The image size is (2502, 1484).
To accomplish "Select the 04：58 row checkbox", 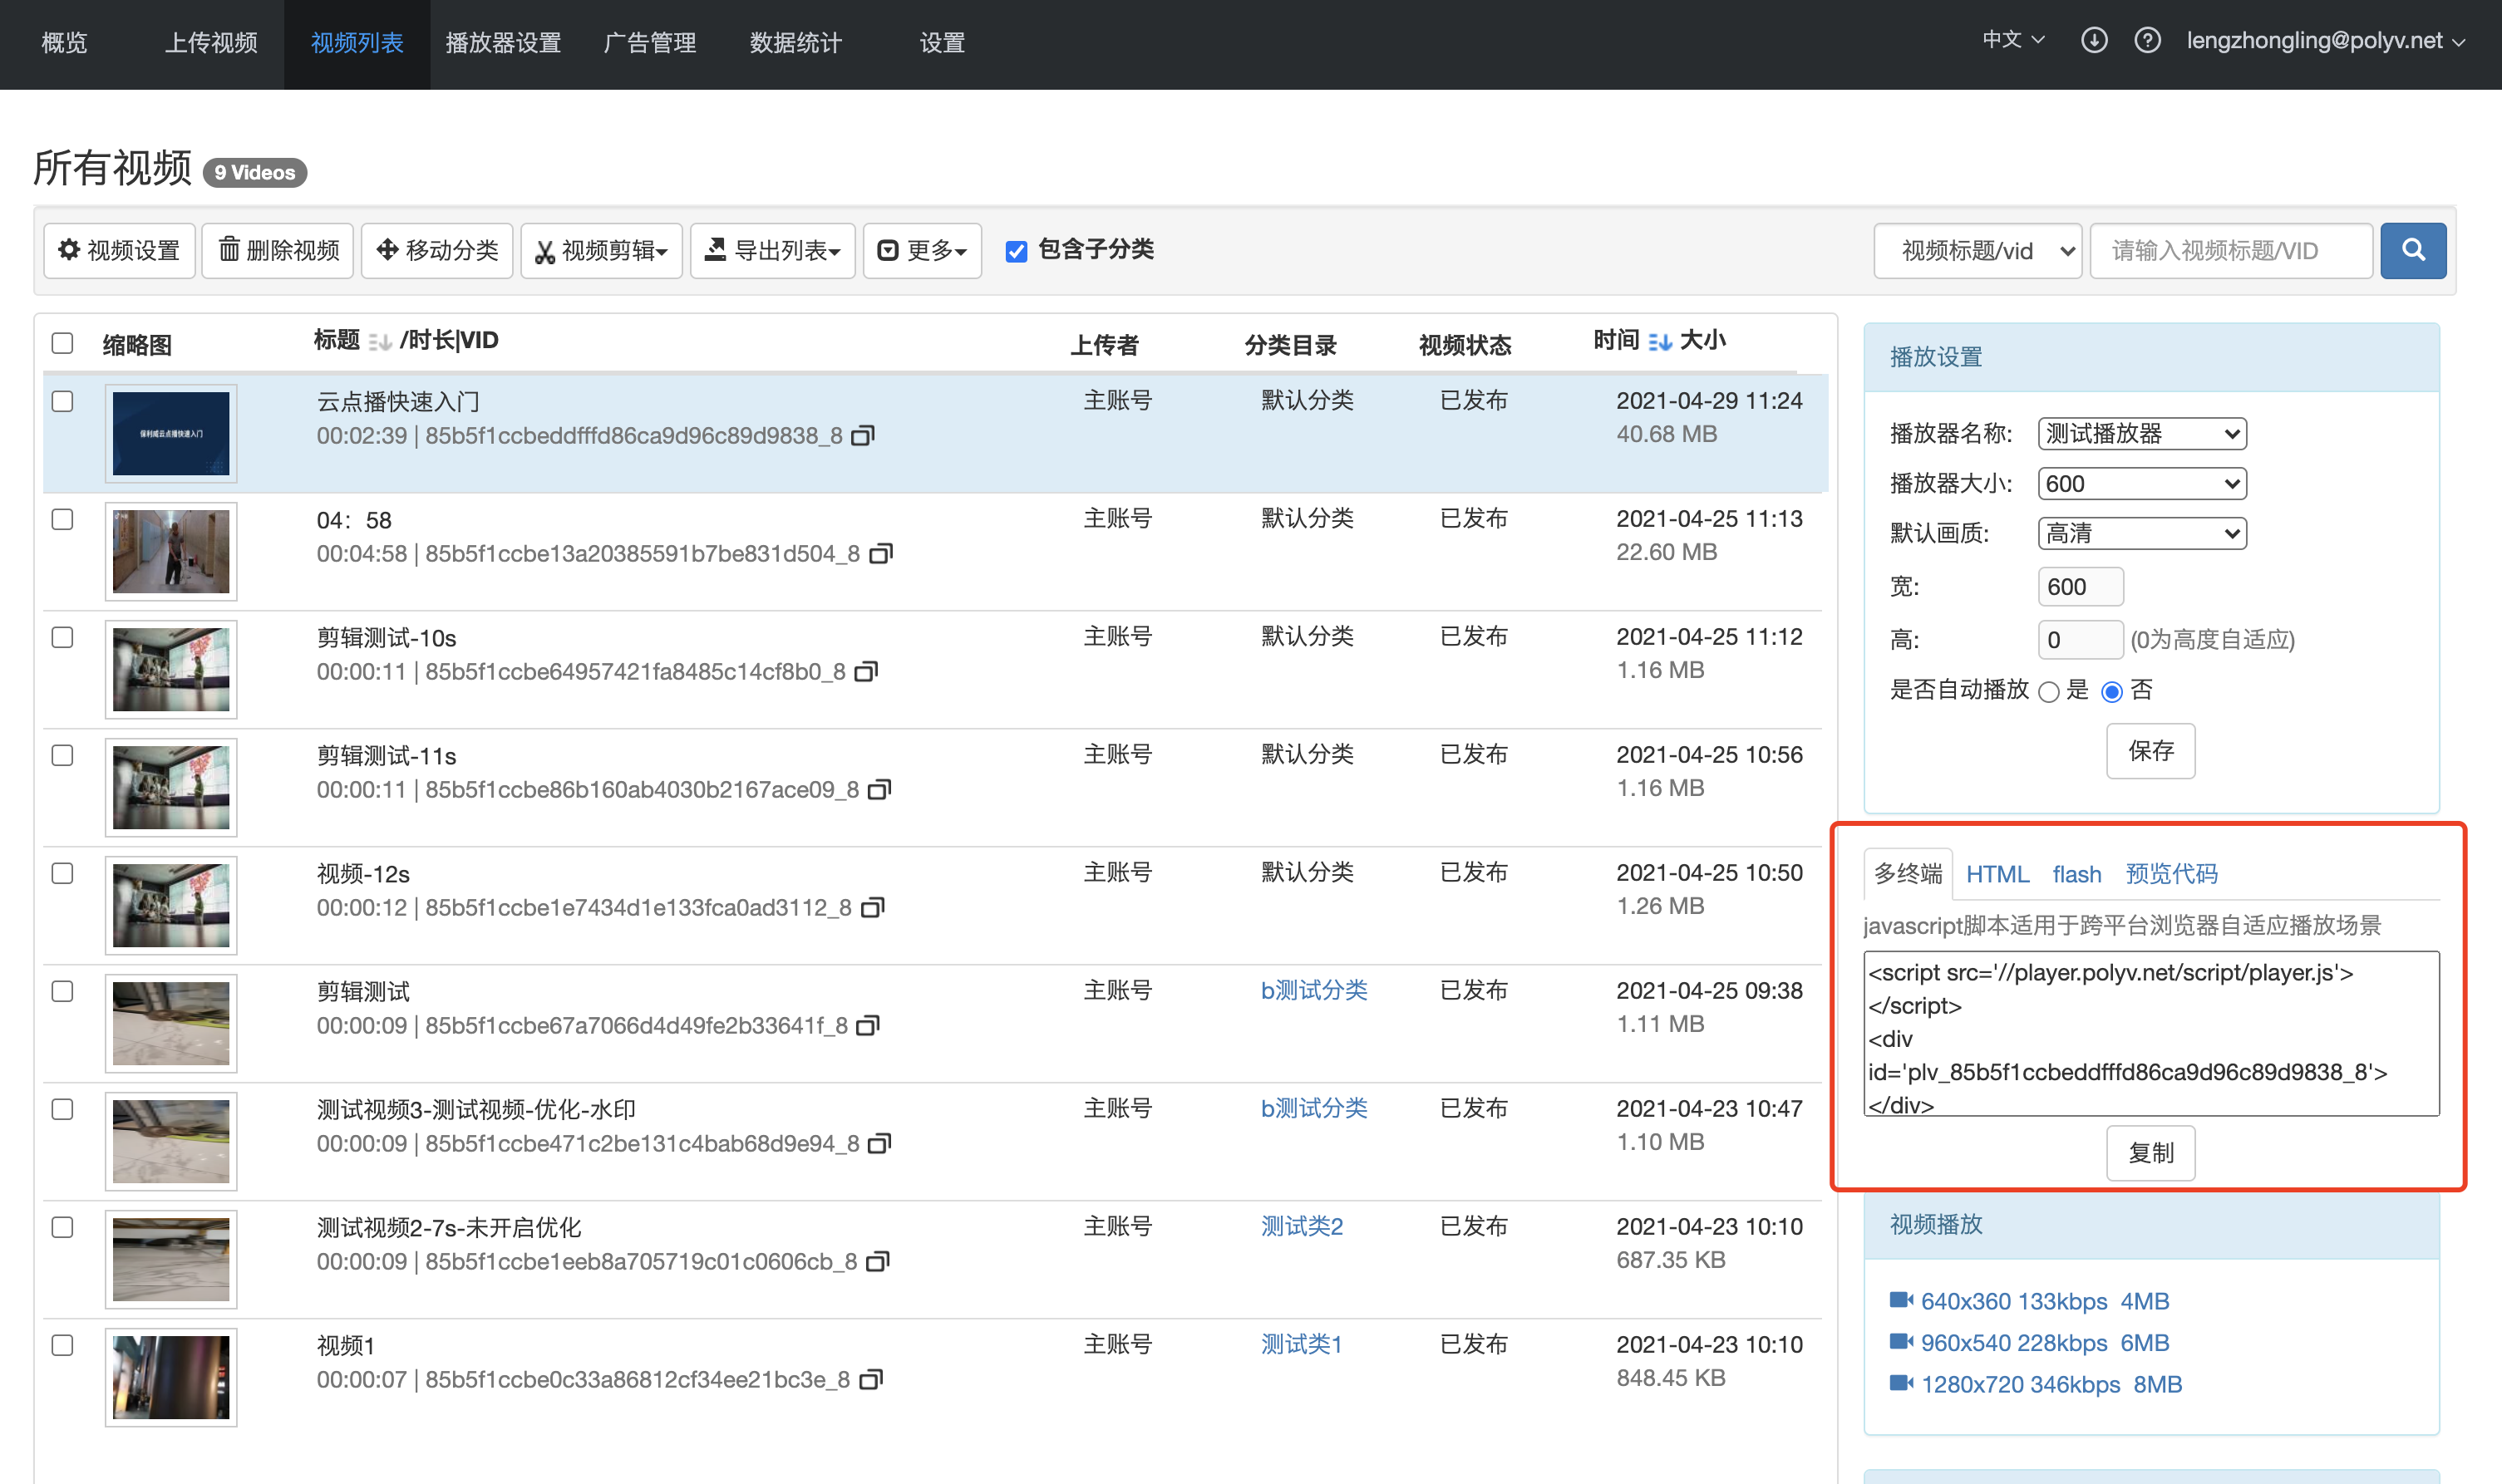I will [62, 519].
